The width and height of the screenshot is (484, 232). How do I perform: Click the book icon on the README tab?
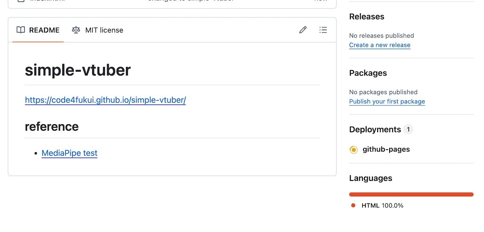21,30
